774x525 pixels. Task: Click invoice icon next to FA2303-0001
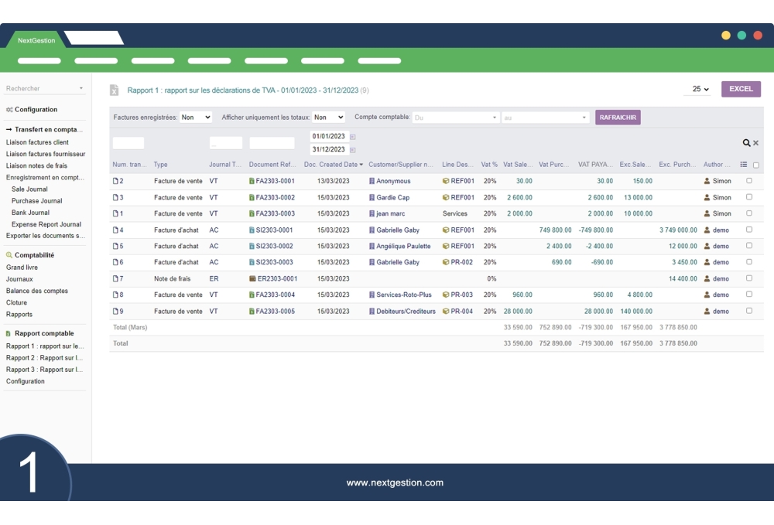pyautogui.click(x=252, y=182)
